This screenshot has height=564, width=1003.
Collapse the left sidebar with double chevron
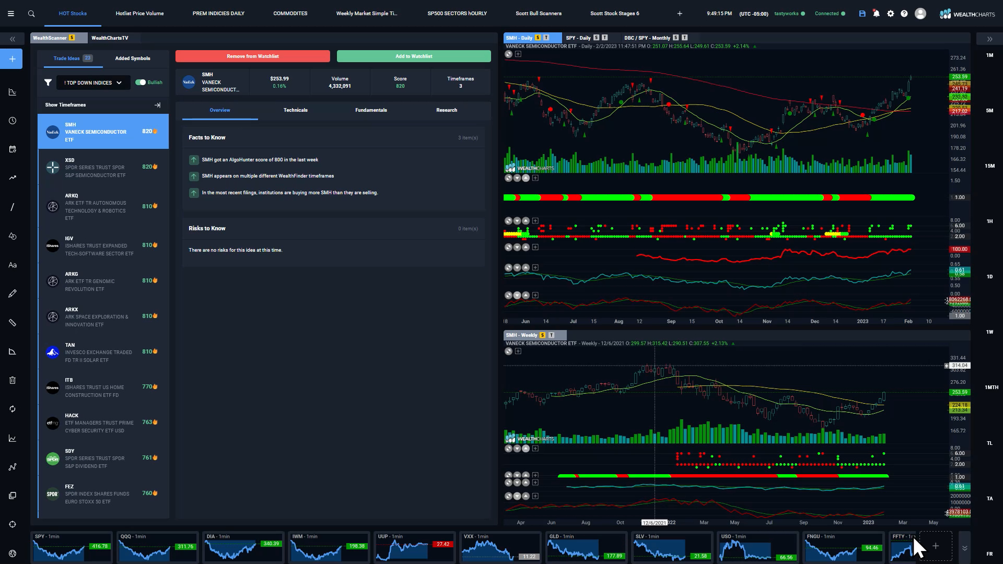pyautogui.click(x=13, y=39)
